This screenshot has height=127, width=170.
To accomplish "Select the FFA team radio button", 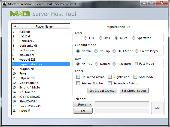I will tap(86, 38).
